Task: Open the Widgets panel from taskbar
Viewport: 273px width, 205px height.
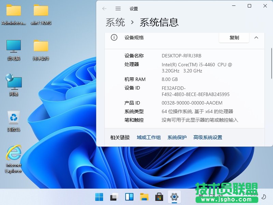Action: point(129,197)
